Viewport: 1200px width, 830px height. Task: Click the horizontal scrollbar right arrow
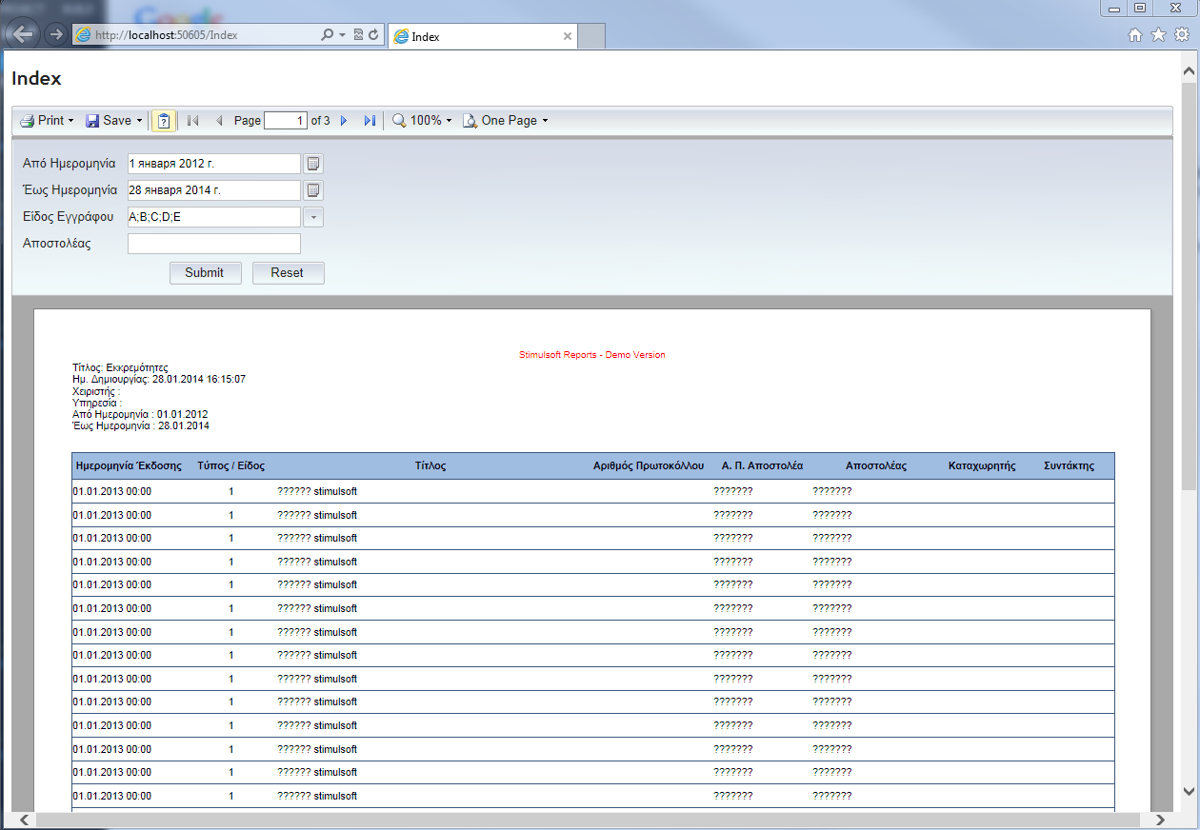click(x=1159, y=820)
